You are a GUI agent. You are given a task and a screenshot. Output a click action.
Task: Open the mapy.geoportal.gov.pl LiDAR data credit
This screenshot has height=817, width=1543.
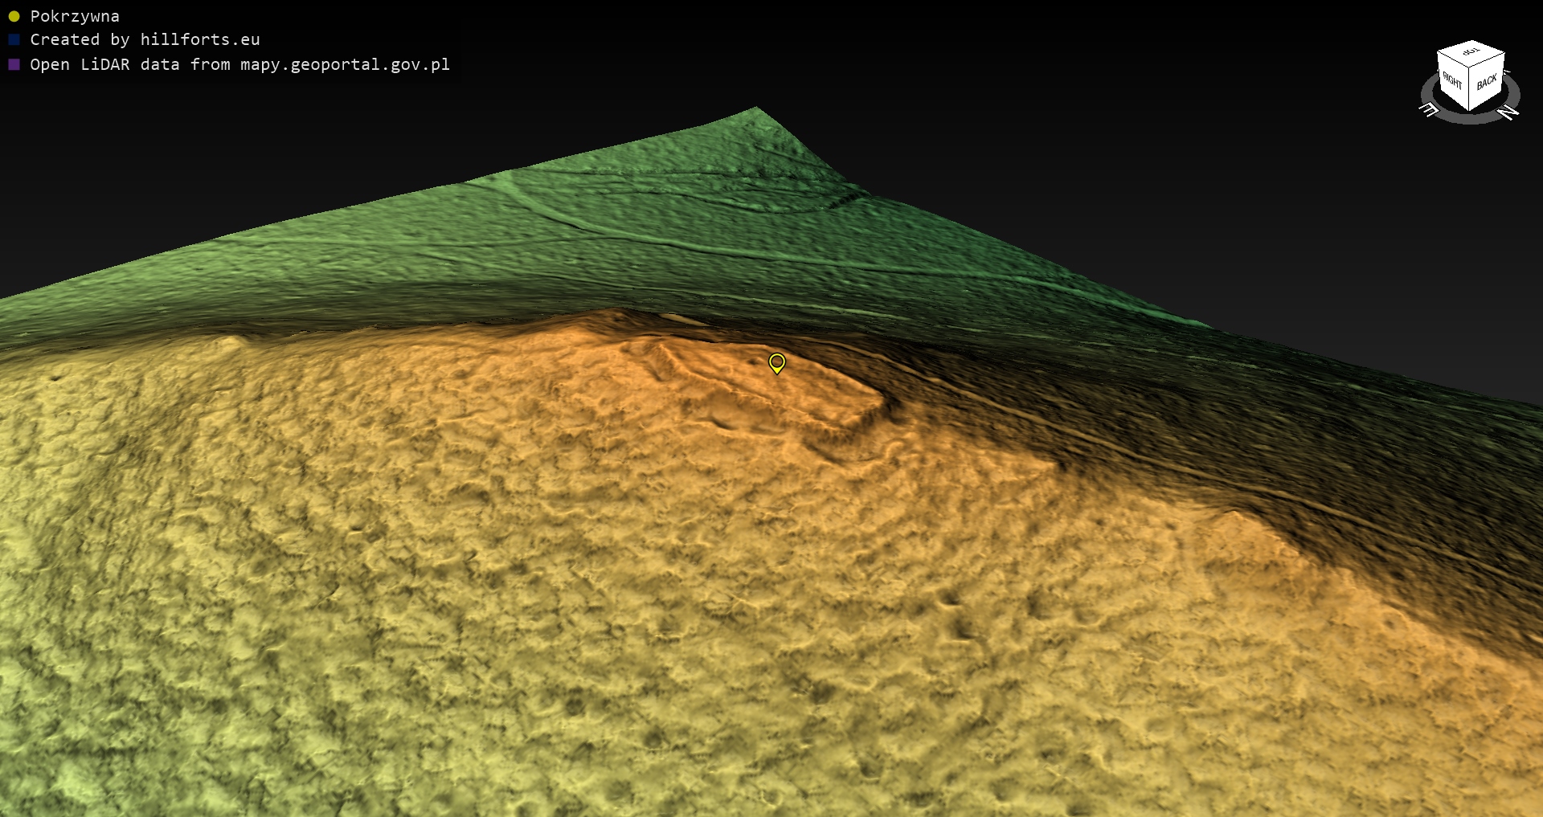(239, 64)
